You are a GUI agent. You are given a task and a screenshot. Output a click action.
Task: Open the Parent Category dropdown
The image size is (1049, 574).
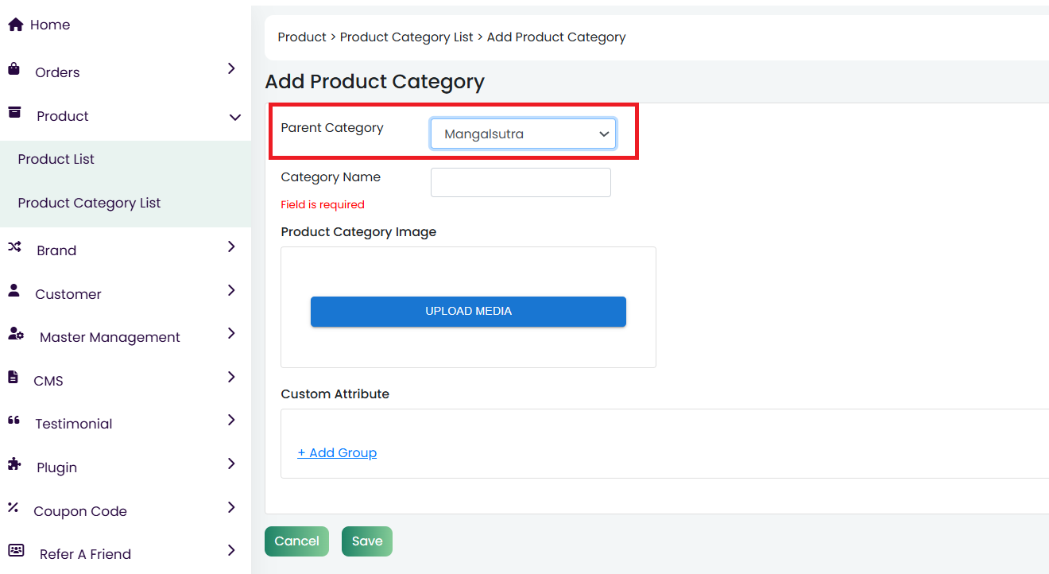coord(523,134)
